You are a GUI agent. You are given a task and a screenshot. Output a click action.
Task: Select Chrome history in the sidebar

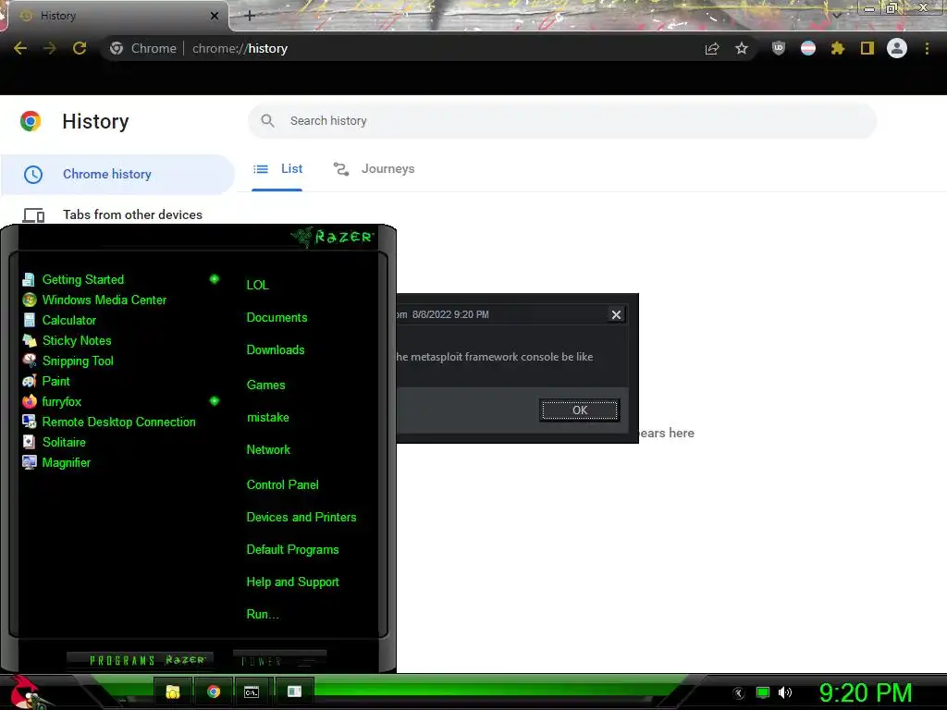(117, 175)
